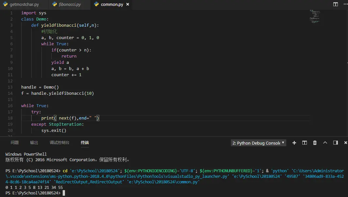Click the 'counter += 1' line
Viewport: 348px width, 197px height.
coord(66,75)
